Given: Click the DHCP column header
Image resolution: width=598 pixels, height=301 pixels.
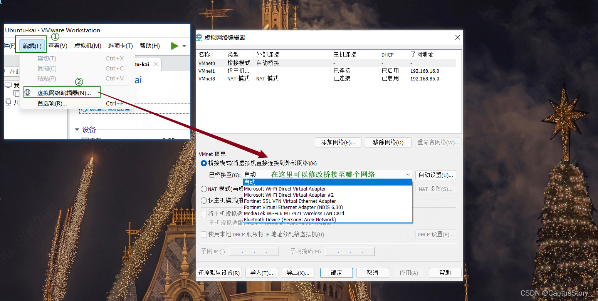Looking at the screenshot, I should point(393,54).
